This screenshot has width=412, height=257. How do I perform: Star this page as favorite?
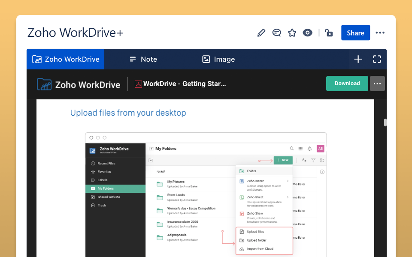click(292, 33)
